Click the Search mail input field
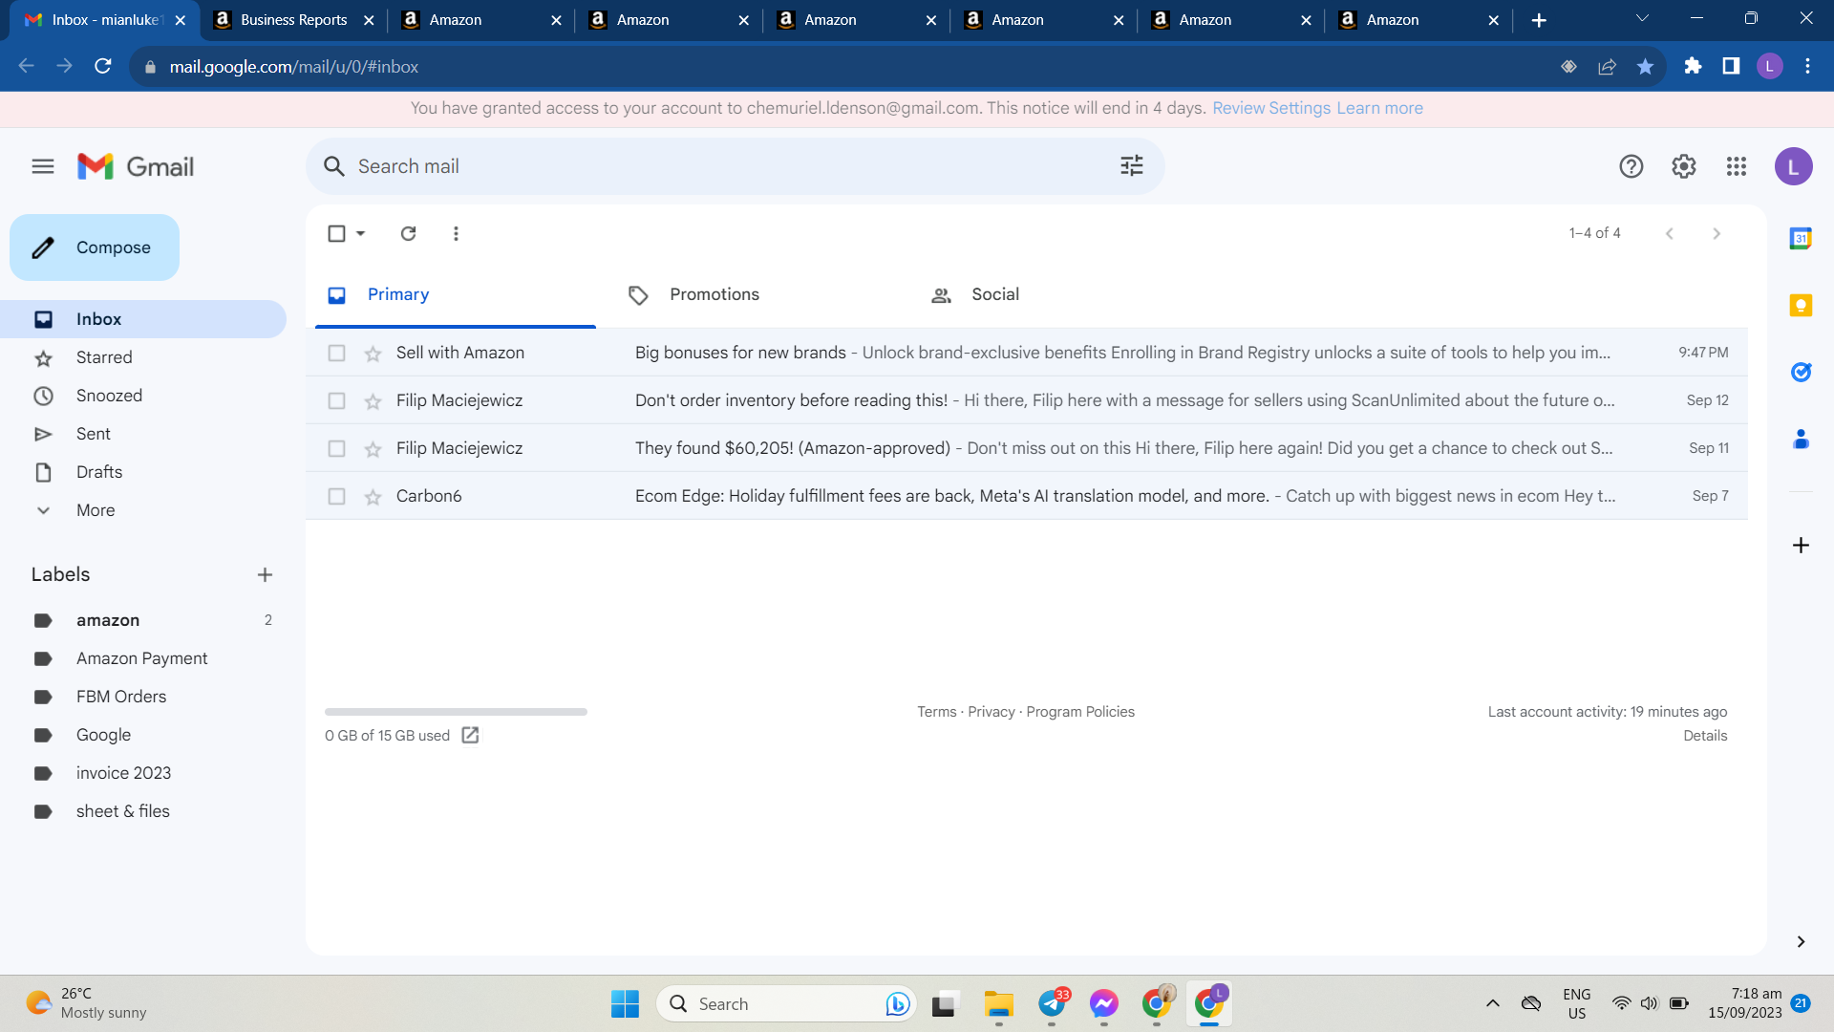 pos(736,166)
